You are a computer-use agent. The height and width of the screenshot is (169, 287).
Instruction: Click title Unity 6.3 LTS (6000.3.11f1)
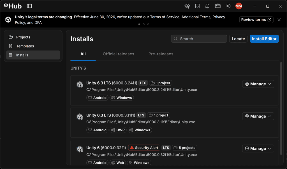pyautogui.click(x=111, y=115)
